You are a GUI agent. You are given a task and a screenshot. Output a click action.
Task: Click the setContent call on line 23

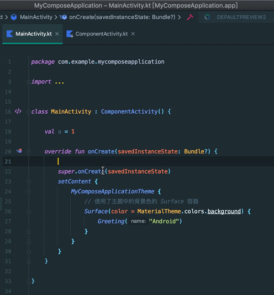point(74,181)
